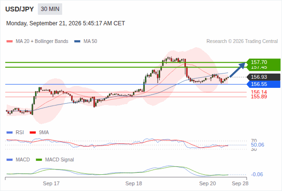Click the MACD value -0.06 label
The width and height of the screenshot is (282, 191).
pyautogui.click(x=257, y=174)
